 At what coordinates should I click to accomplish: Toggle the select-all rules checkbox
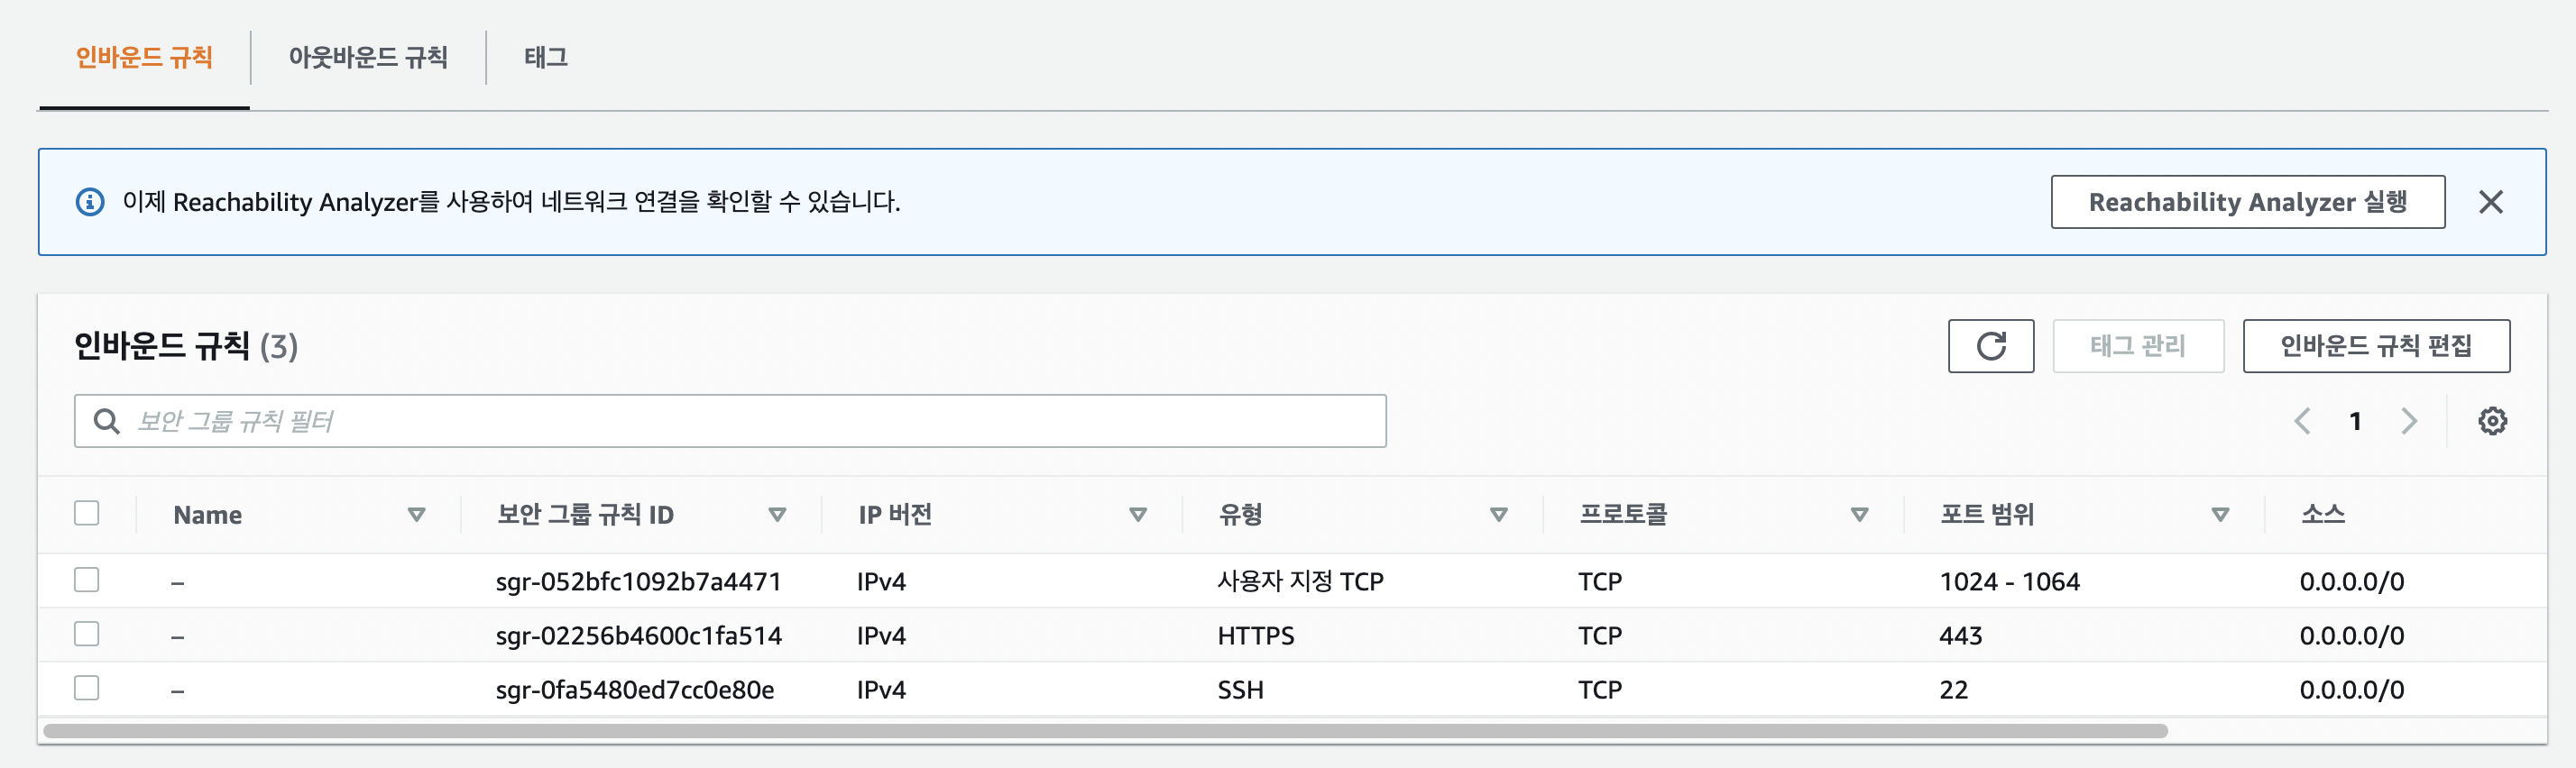coord(87,513)
